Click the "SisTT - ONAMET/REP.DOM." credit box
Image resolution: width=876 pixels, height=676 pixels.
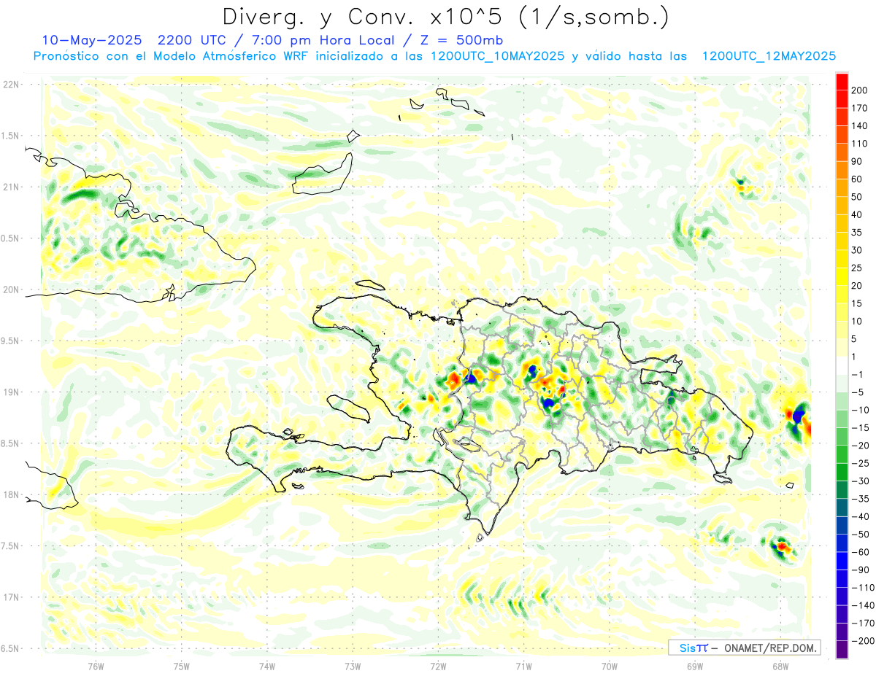744,648
